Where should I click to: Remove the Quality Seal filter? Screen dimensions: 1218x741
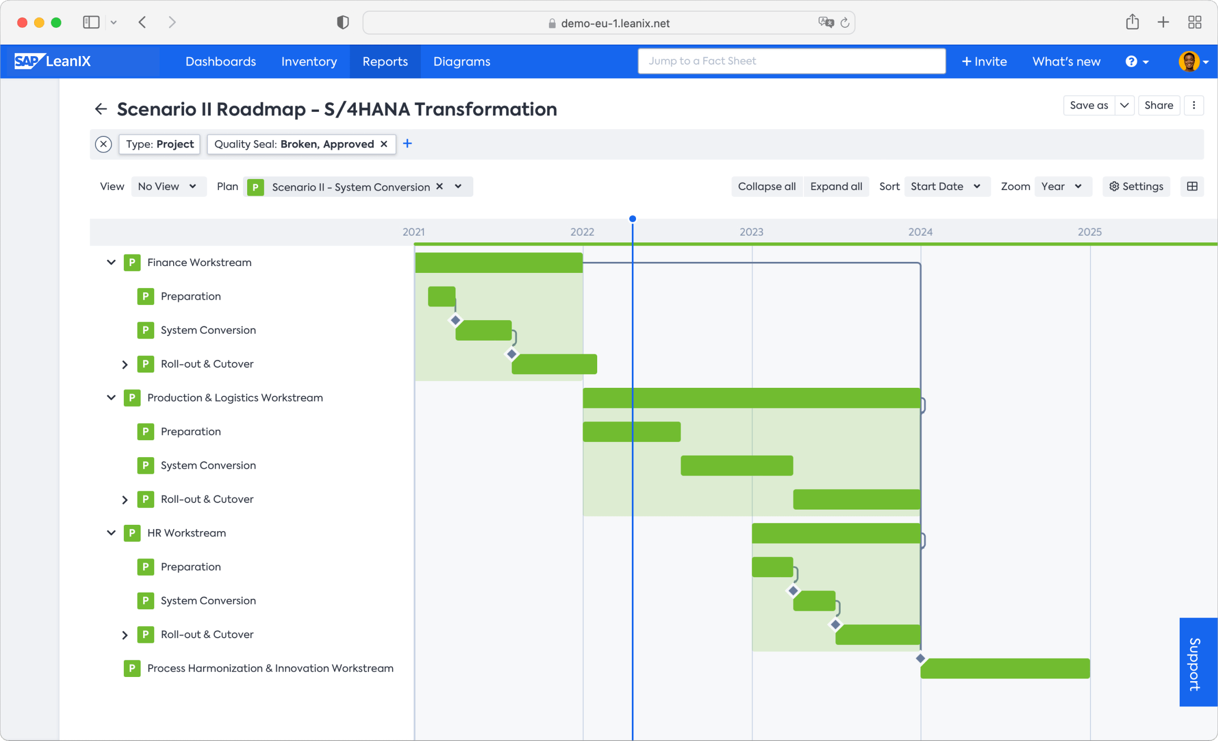384,144
